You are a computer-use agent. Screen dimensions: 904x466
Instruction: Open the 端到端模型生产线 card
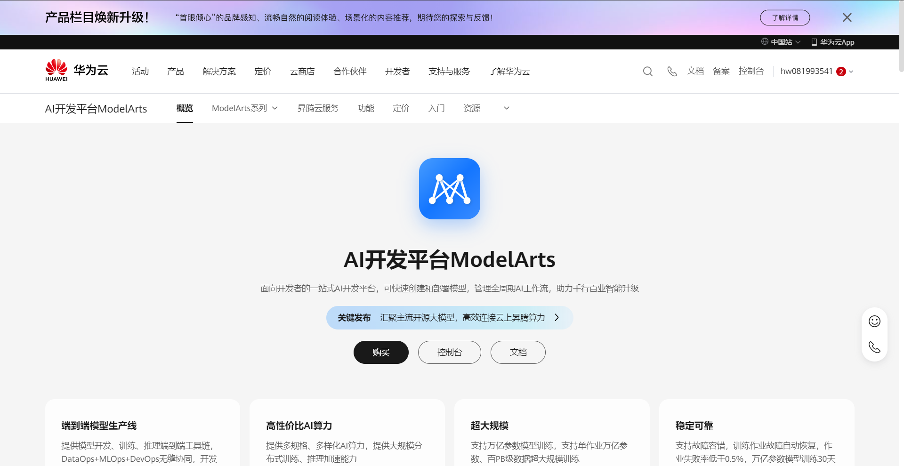coord(143,433)
